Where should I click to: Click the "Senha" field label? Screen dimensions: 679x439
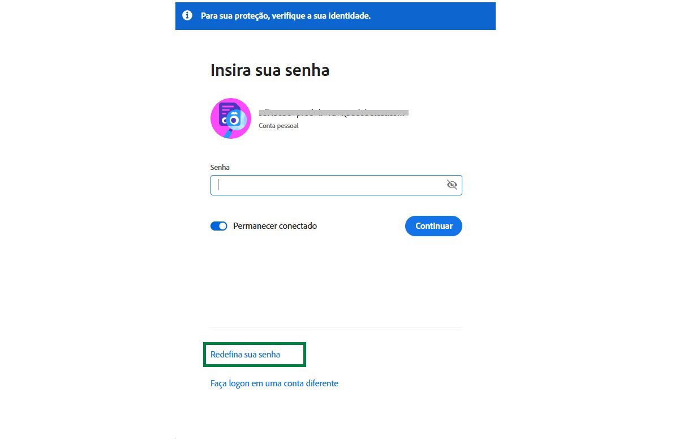click(x=220, y=167)
